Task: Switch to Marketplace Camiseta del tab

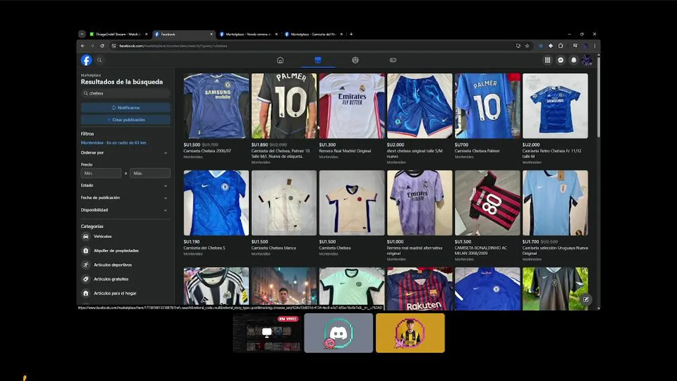Action: pos(314,34)
